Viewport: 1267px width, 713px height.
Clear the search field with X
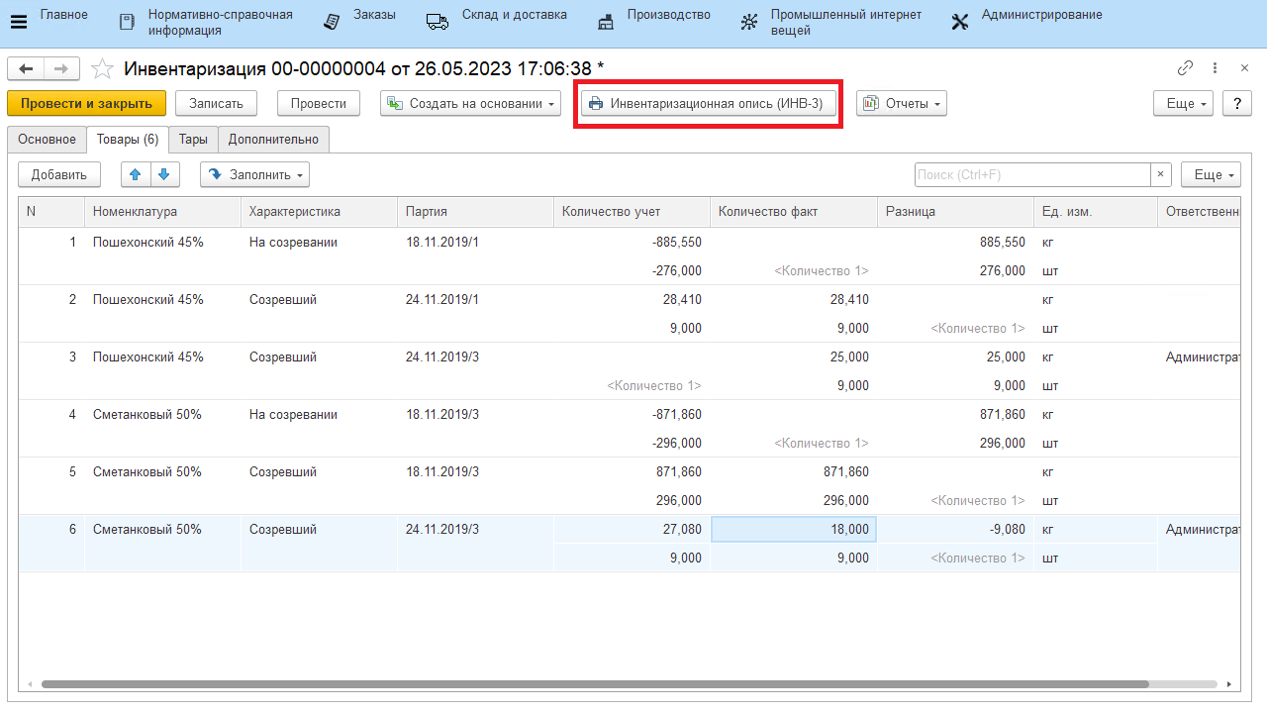click(x=1161, y=174)
